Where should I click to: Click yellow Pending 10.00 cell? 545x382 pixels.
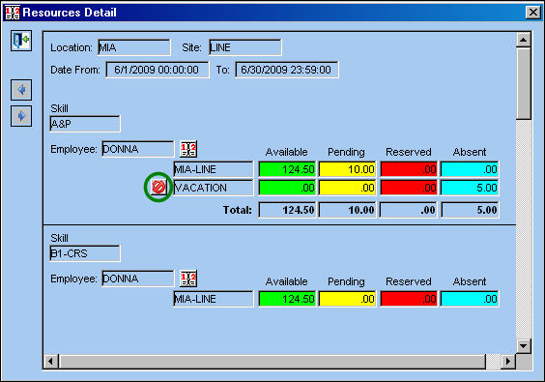point(347,169)
